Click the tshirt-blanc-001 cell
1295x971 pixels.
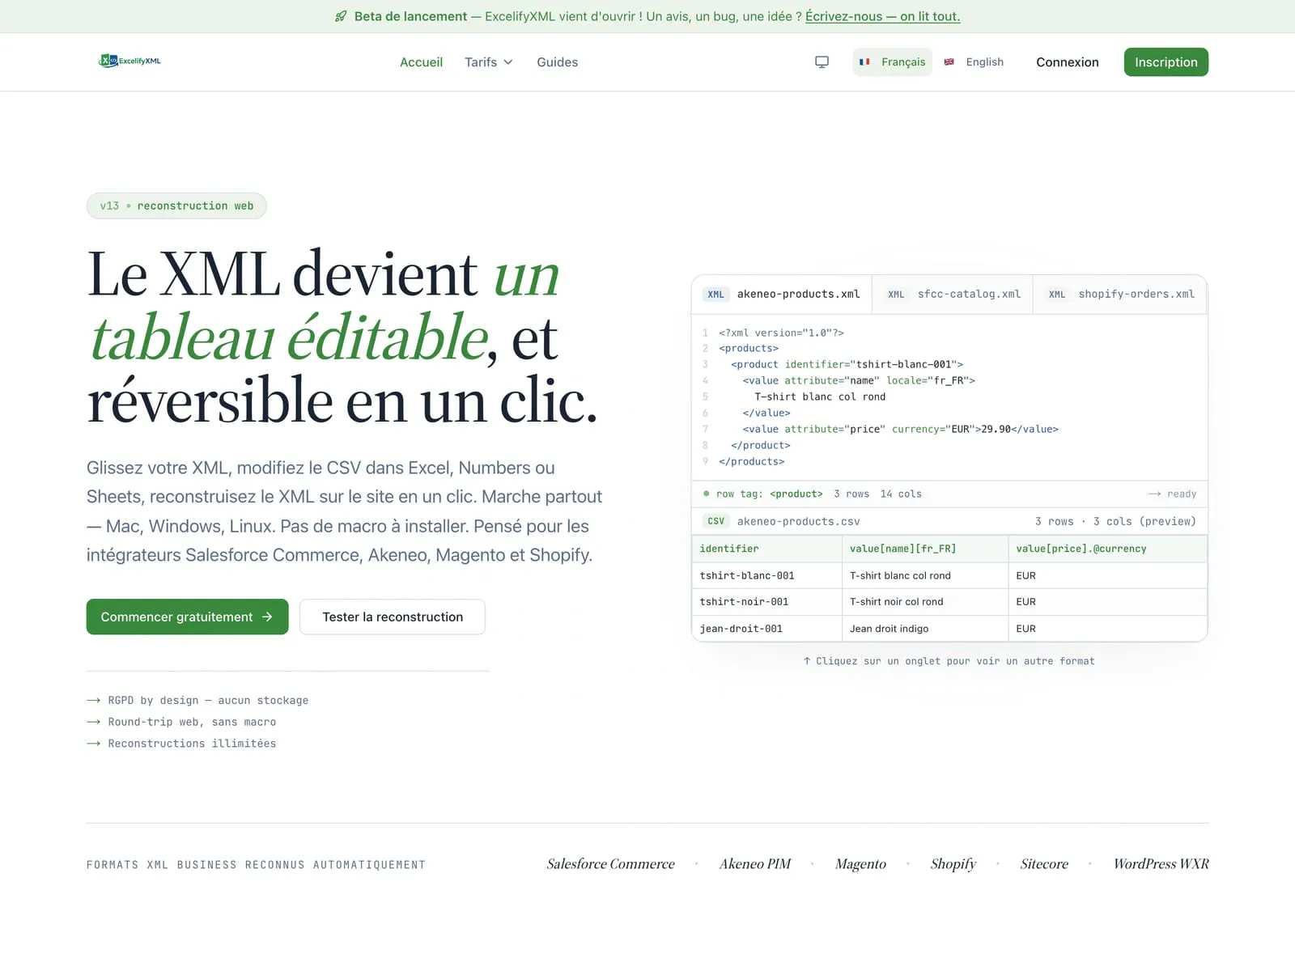click(767, 575)
